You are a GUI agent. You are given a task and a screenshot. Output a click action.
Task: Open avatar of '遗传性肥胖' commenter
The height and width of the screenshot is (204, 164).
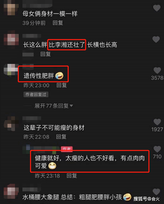pyautogui.click(x=11, y=70)
